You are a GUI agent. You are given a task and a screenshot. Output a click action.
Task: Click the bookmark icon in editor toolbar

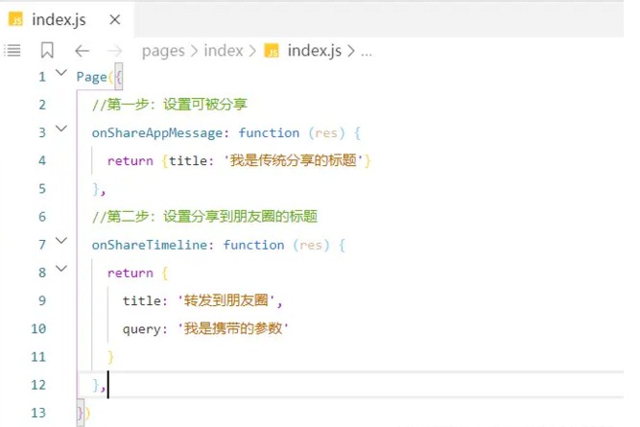click(47, 51)
